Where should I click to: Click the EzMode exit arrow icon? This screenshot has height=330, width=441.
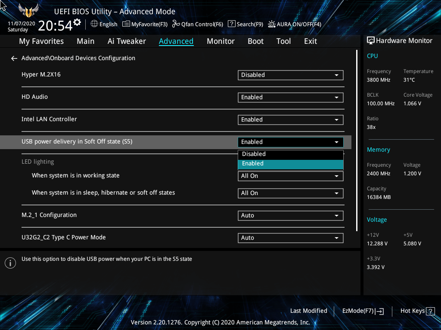pyautogui.click(x=379, y=311)
